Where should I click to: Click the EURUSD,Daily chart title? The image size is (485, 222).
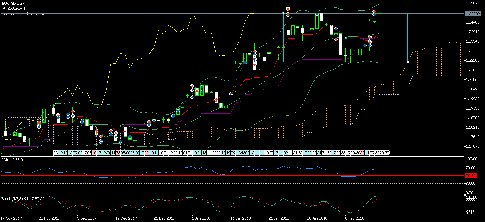coord(13,4)
